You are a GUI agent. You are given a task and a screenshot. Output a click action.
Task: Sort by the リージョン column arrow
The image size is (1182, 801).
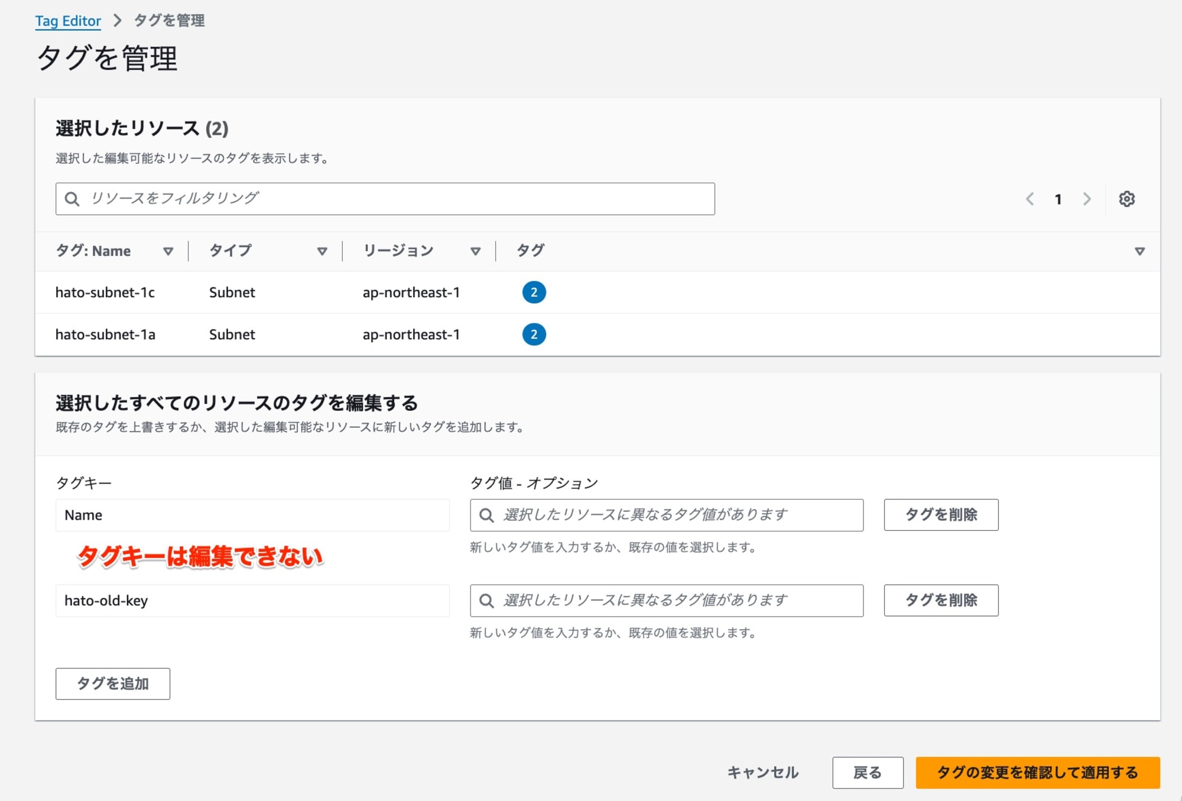(x=475, y=251)
